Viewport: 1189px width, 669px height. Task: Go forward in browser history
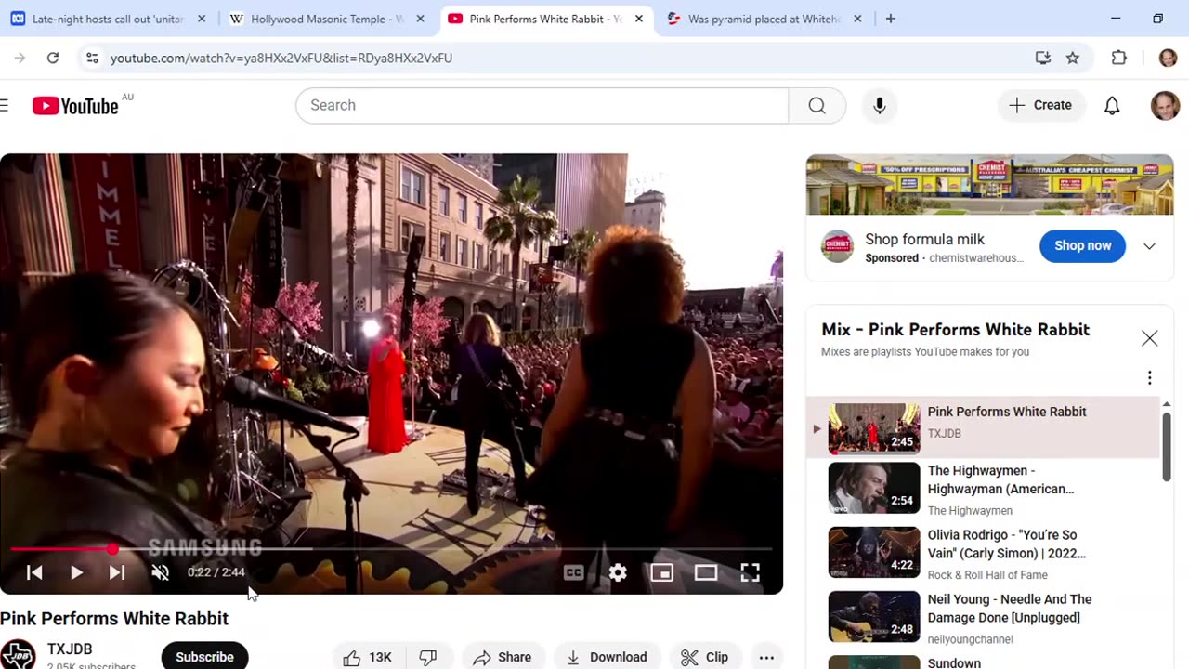click(20, 58)
